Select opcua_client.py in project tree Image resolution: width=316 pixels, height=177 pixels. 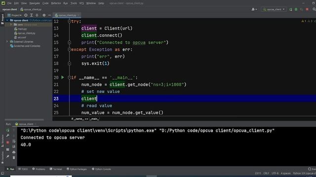pos(25,33)
